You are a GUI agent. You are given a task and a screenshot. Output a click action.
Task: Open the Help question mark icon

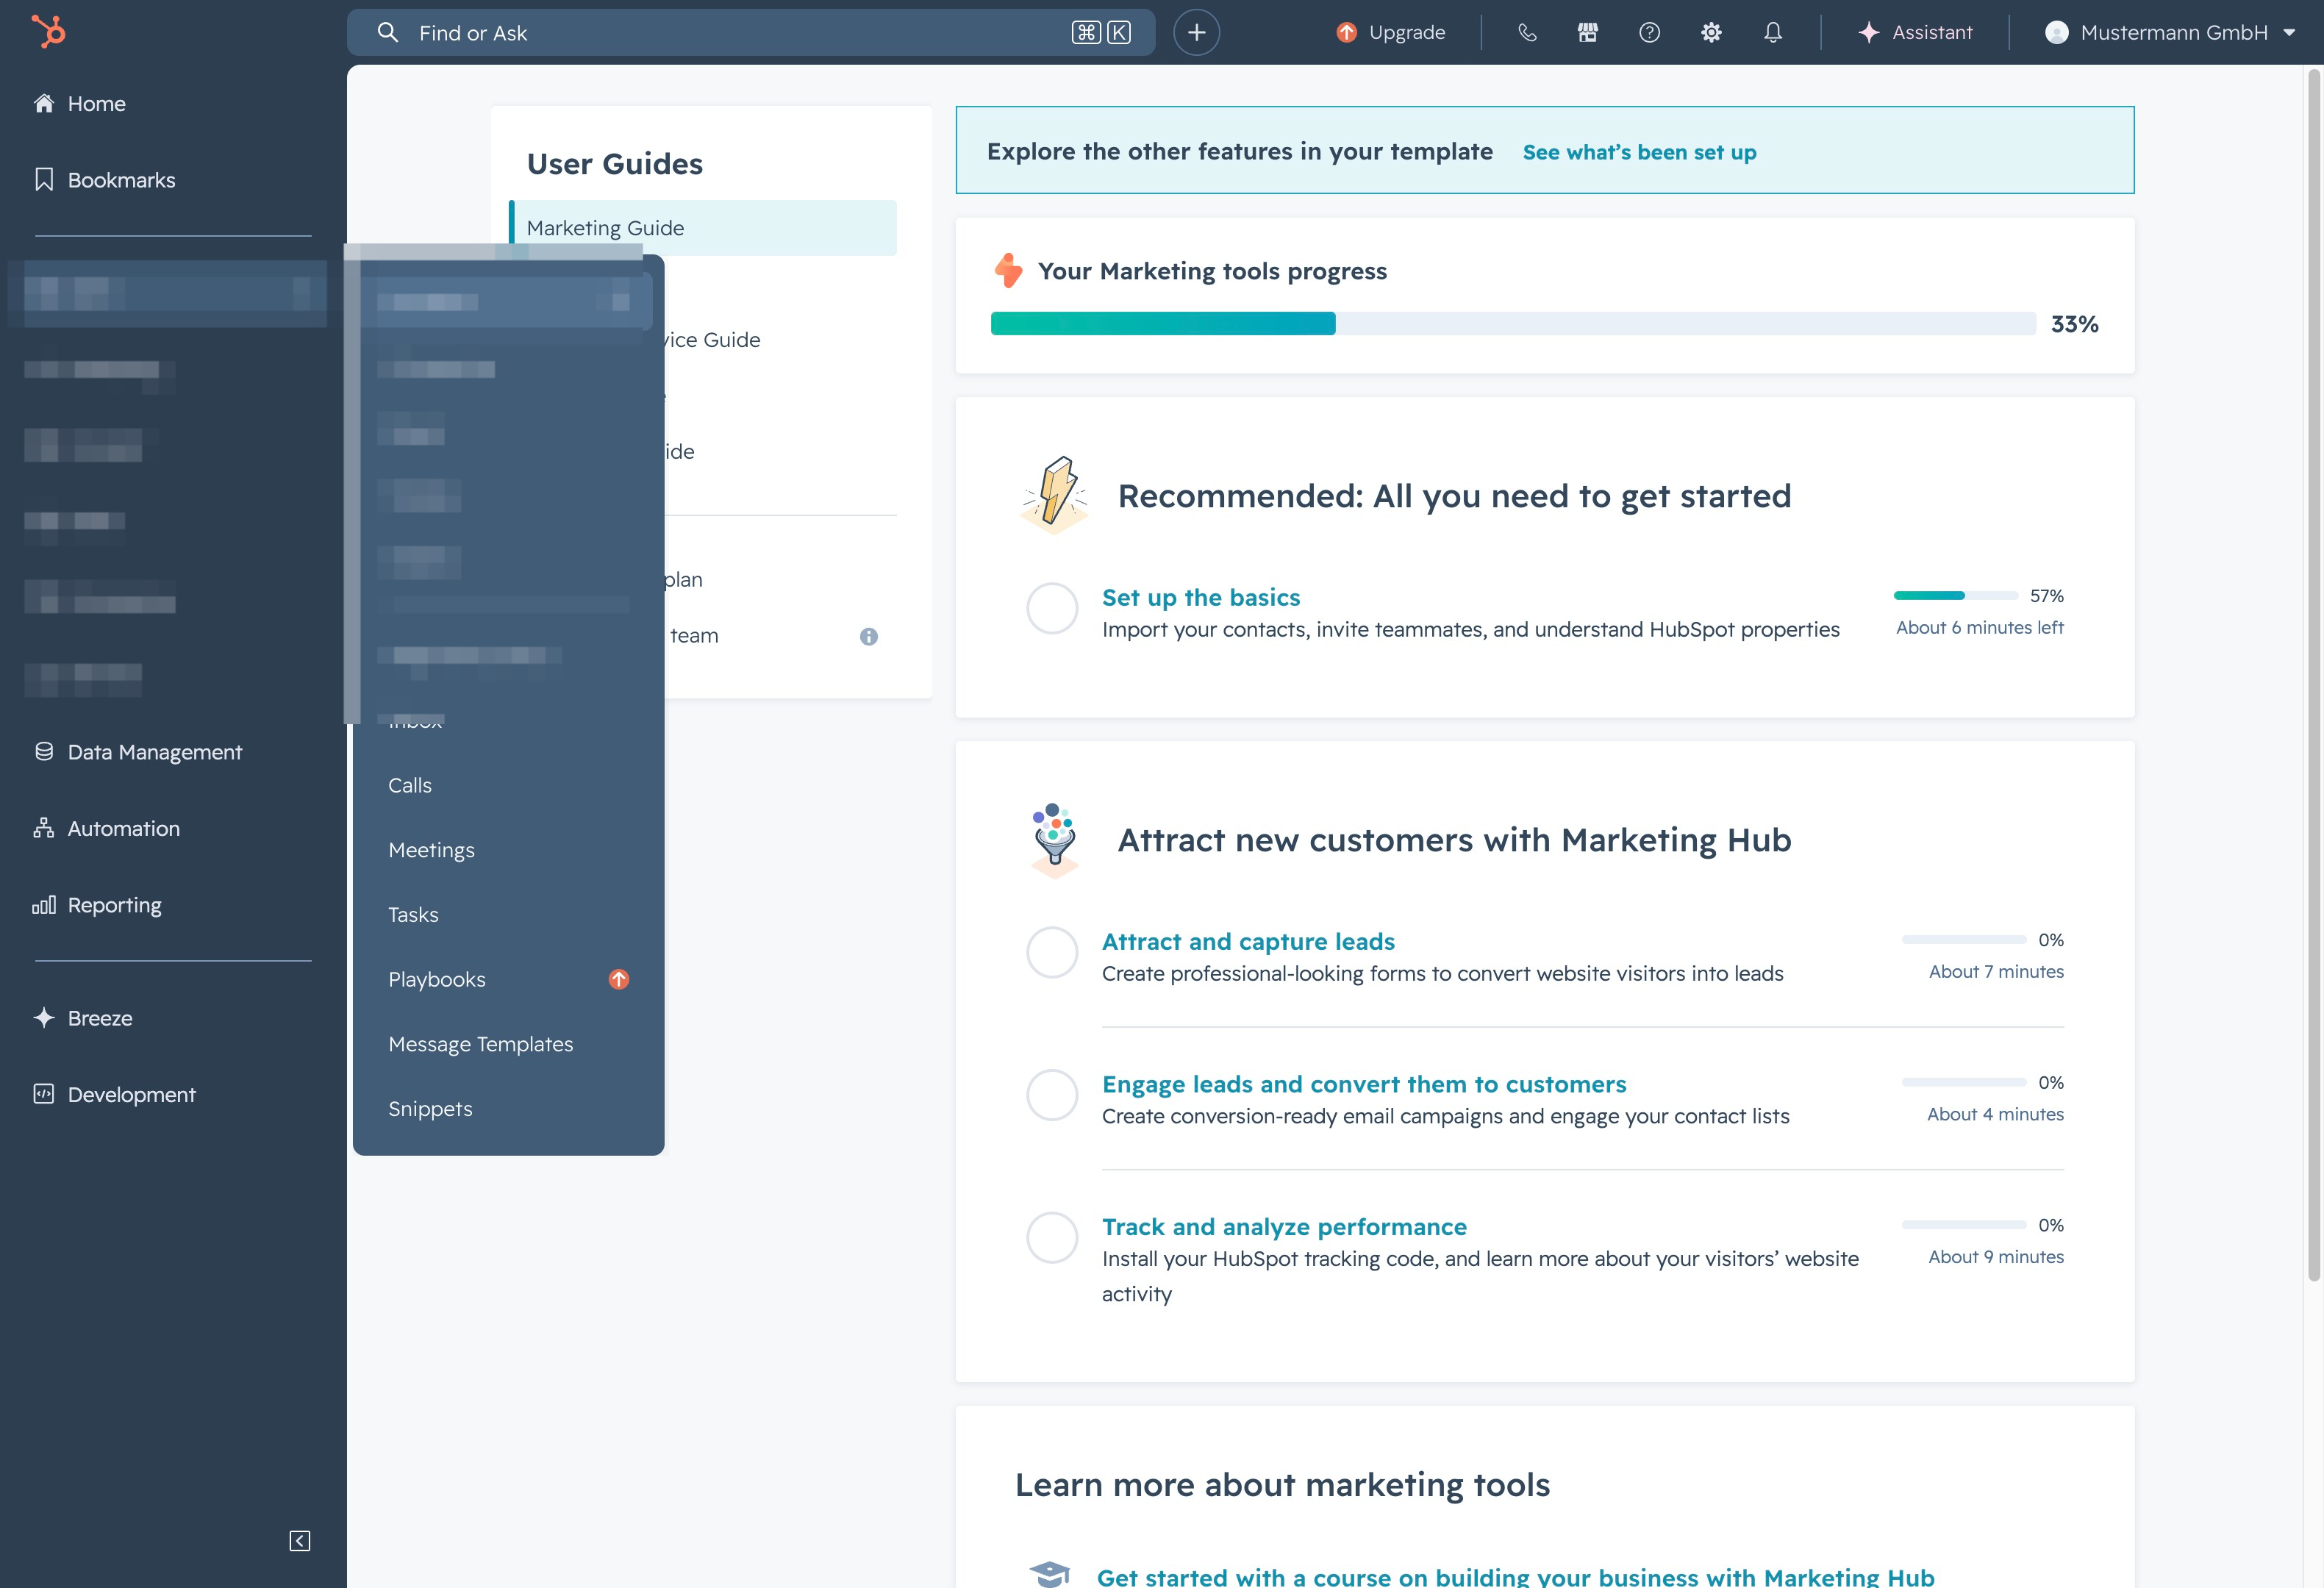click(1650, 33)
